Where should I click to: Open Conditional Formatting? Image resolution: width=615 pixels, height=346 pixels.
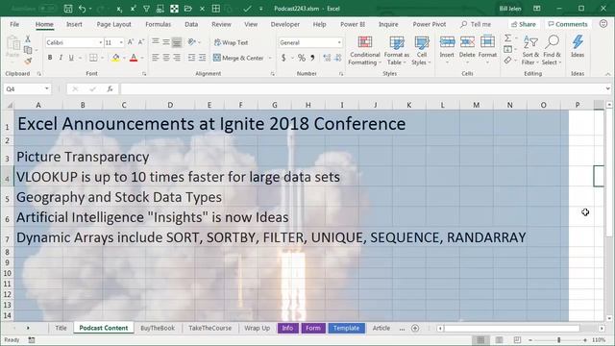(x=364, y=50)
